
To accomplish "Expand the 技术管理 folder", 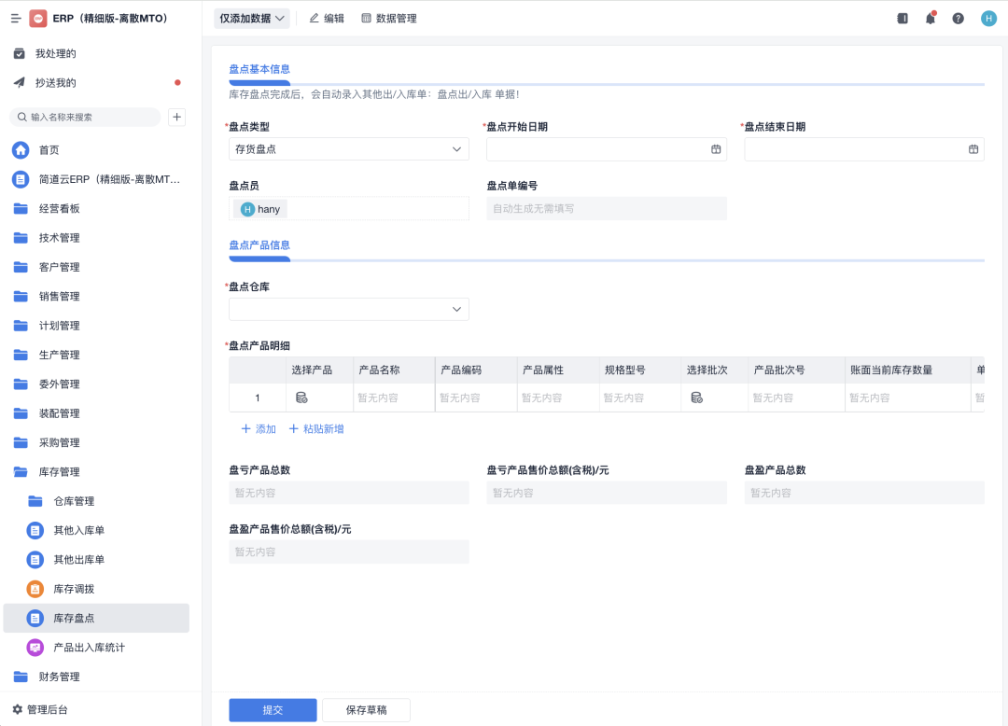I will pos(96,238).
